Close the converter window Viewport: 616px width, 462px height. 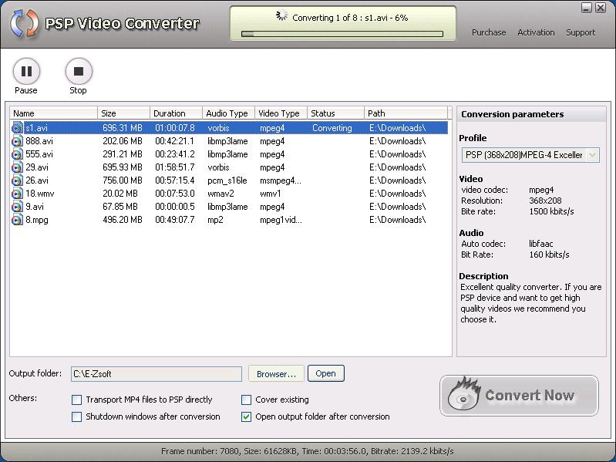tap(601, 8)
